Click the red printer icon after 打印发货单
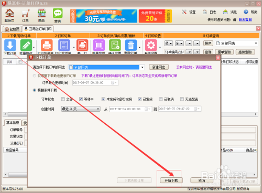The image size is (262, 193). coord(82,45)
